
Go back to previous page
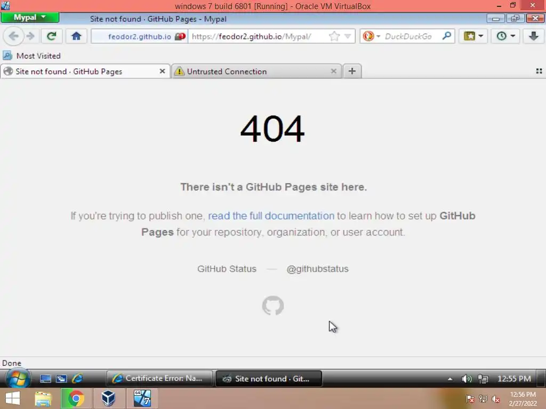point(13,36)
